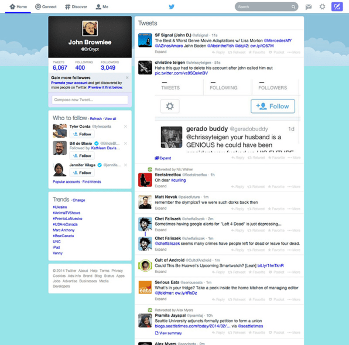Favorite the fleetstreetfox curling tweet
Screen dimensions: 349x345
276,186
